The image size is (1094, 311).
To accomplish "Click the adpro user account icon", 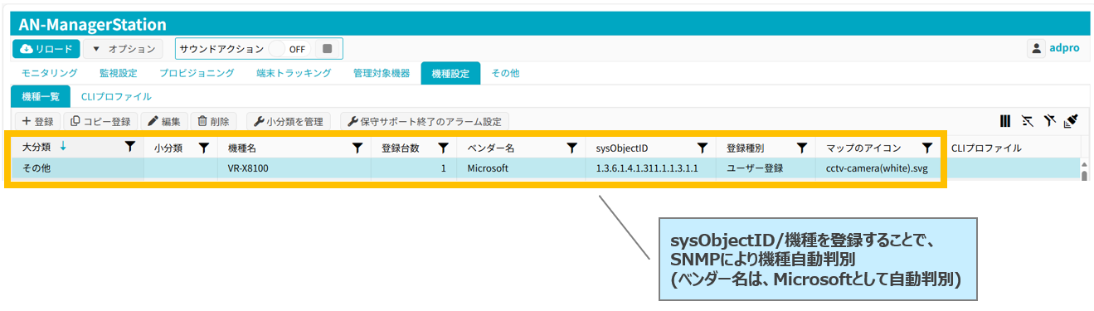I will click(x=1036, y=49).
